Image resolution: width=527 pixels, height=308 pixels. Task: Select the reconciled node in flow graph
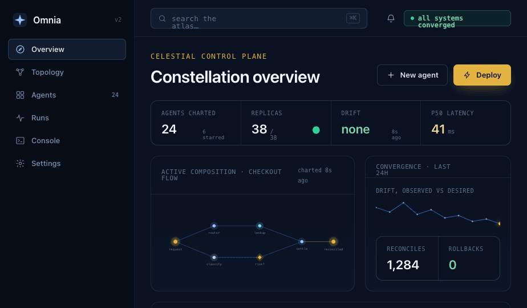[x=334, y=241]
